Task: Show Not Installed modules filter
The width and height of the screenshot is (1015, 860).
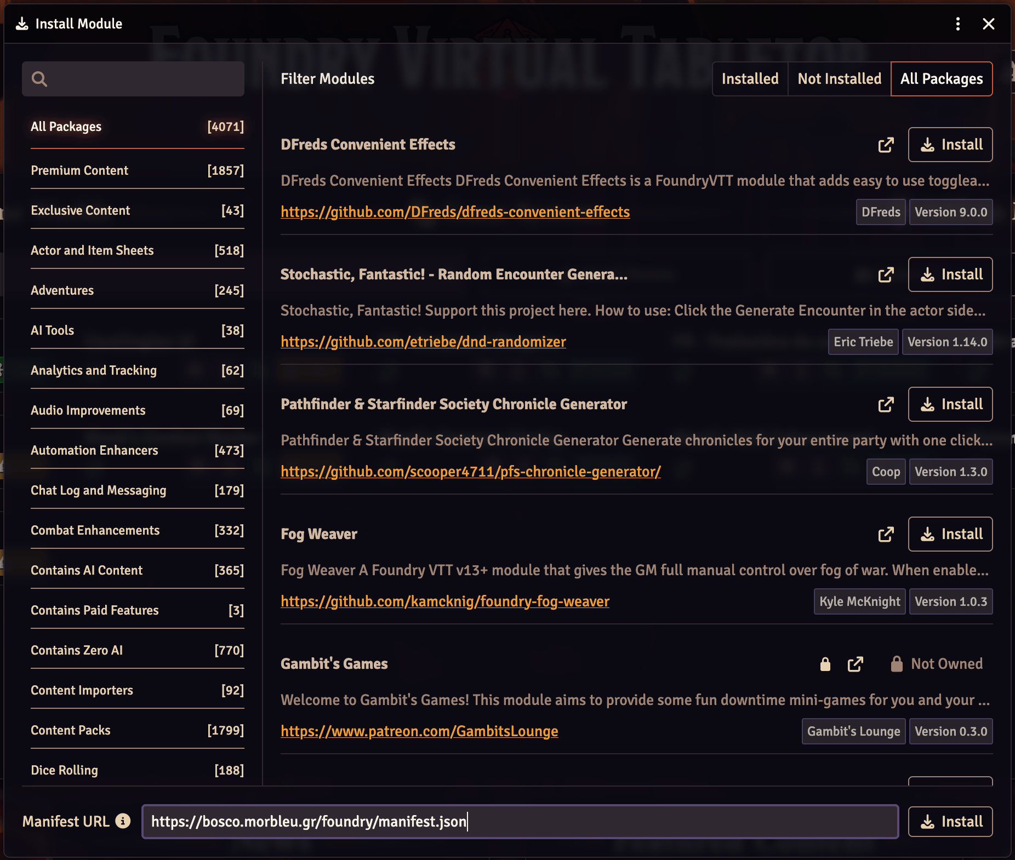Action: pyautogui.click(x=840, y=79)
